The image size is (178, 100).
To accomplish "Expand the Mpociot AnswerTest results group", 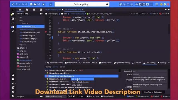I will coord(46,70).
